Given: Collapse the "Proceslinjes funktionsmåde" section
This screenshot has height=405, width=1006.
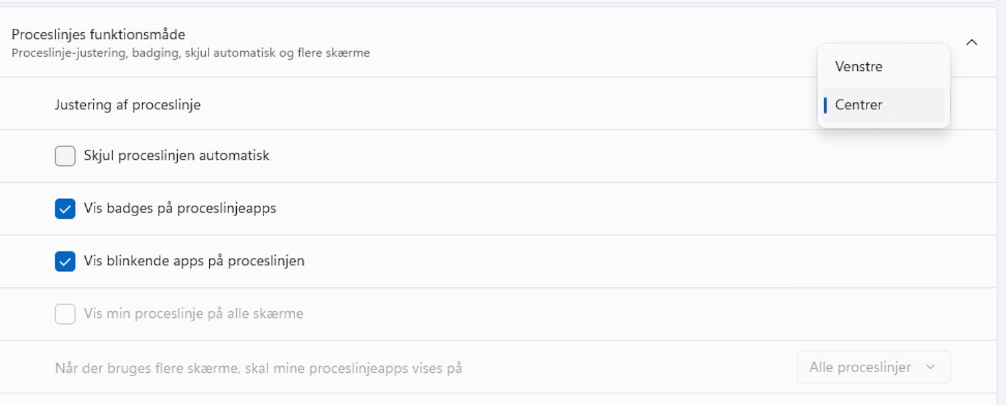Looking at the screenshot, I should pos(972,42).
